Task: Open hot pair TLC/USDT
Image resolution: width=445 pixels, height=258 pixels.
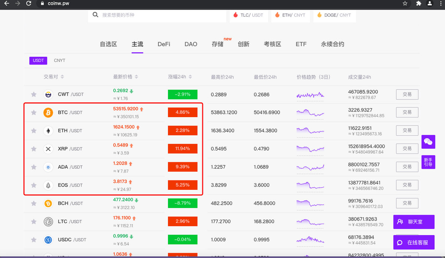Action: tap(249, 15)
